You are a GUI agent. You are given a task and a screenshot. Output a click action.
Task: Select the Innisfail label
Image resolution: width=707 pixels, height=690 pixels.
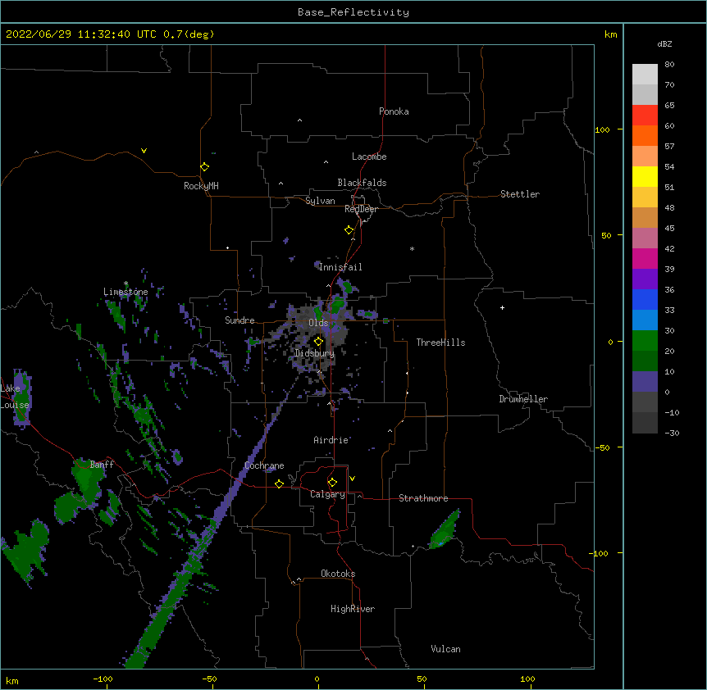tap(340, 267)
